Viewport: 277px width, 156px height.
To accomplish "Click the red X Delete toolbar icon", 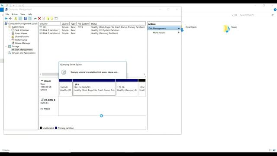I will coord(39,18).
